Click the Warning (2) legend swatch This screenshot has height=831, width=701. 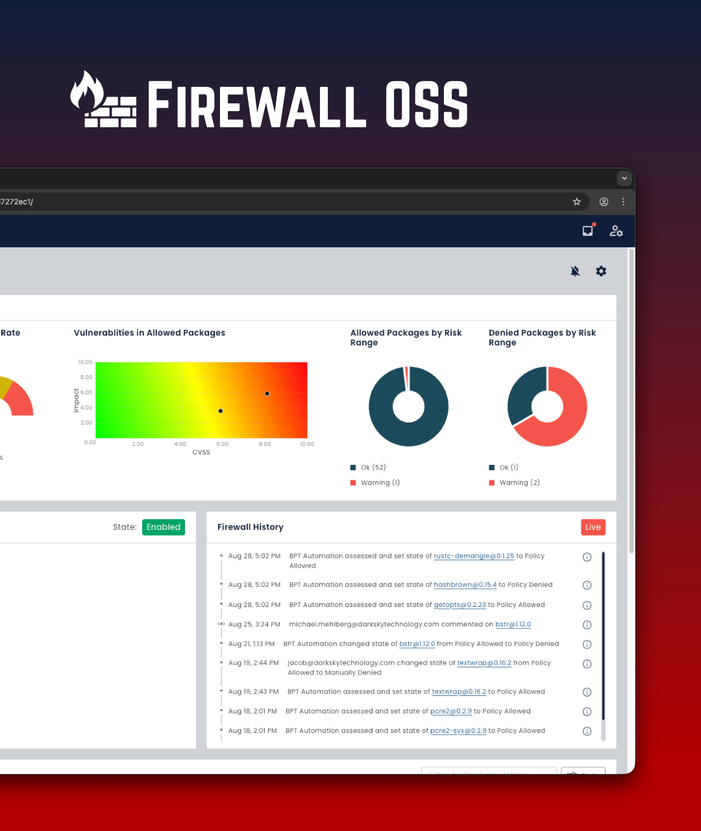coord(491,483)
